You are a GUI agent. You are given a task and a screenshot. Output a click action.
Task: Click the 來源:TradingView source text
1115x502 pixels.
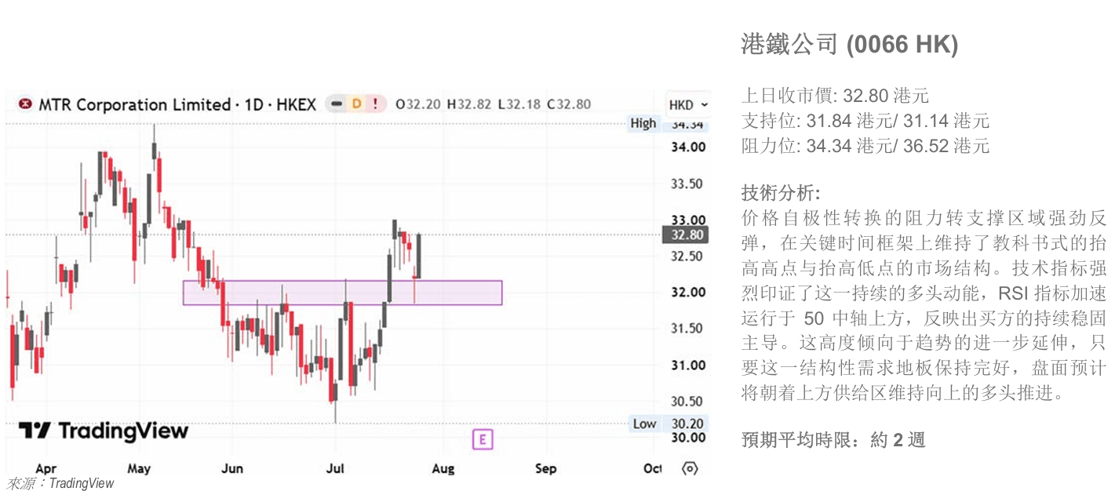tap(60, 484)
